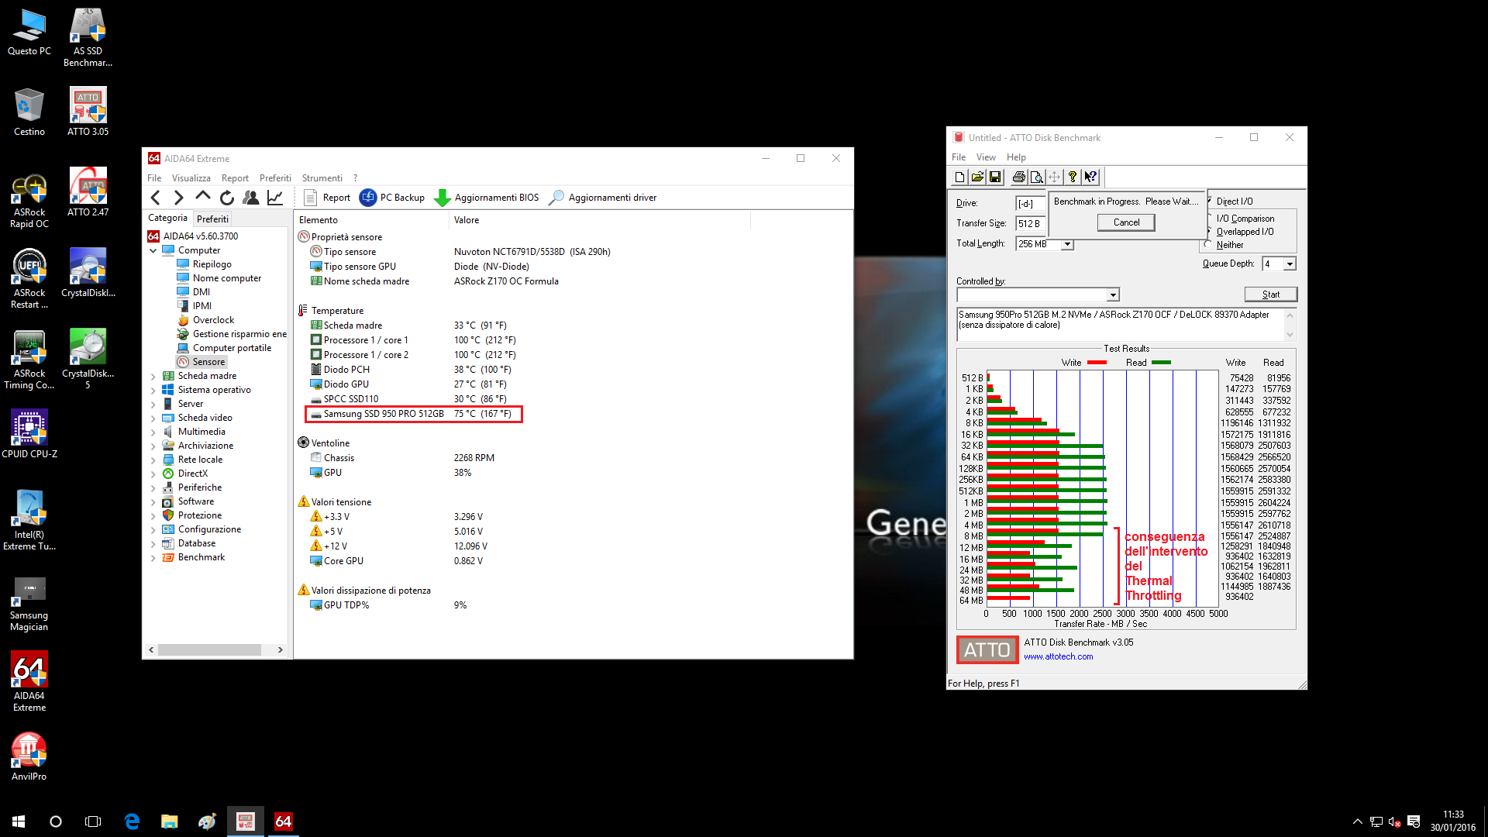Click the AIDA64 forward navigation arrow
Screen dimensions: 1488x837
[179, 198]
